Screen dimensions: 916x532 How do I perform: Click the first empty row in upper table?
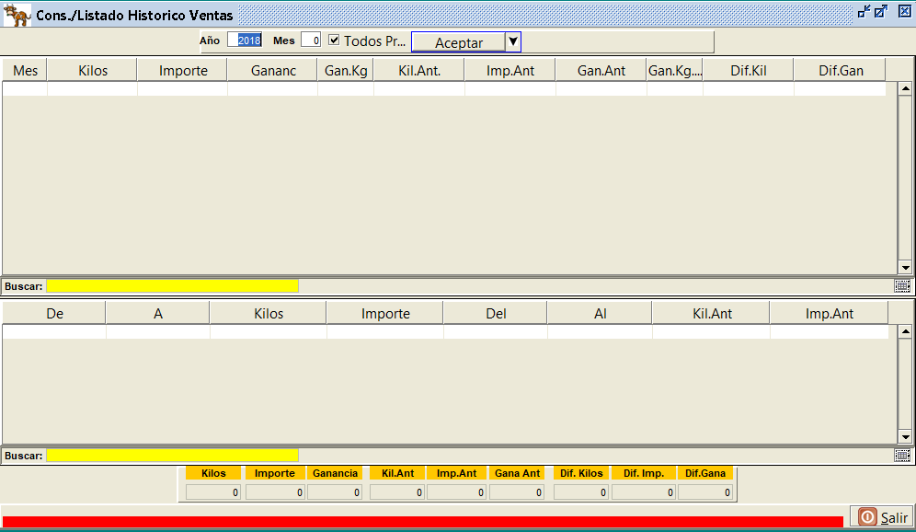point(444,89)
